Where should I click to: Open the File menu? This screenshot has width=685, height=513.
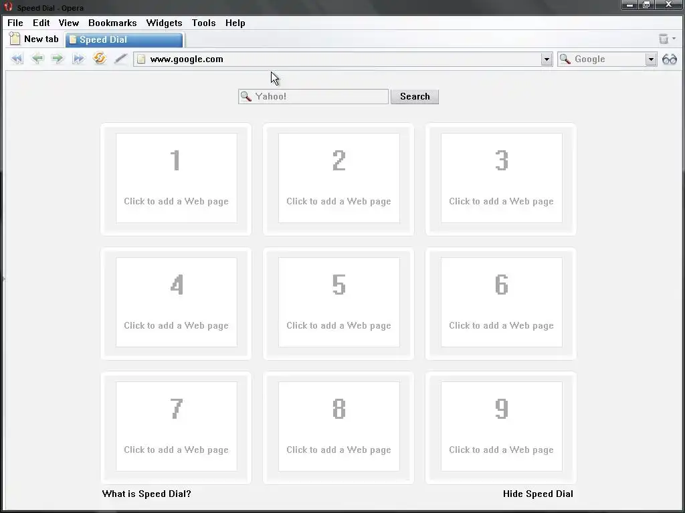(x=15, y=23)
